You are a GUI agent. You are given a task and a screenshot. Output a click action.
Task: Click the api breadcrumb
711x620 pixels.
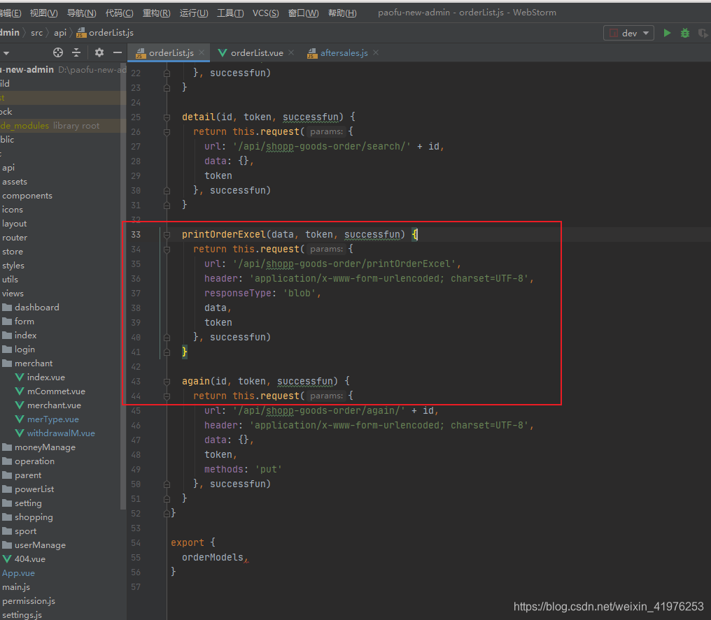pos(60,33)
